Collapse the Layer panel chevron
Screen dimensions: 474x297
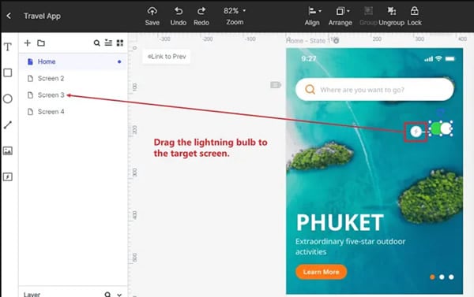120,295
